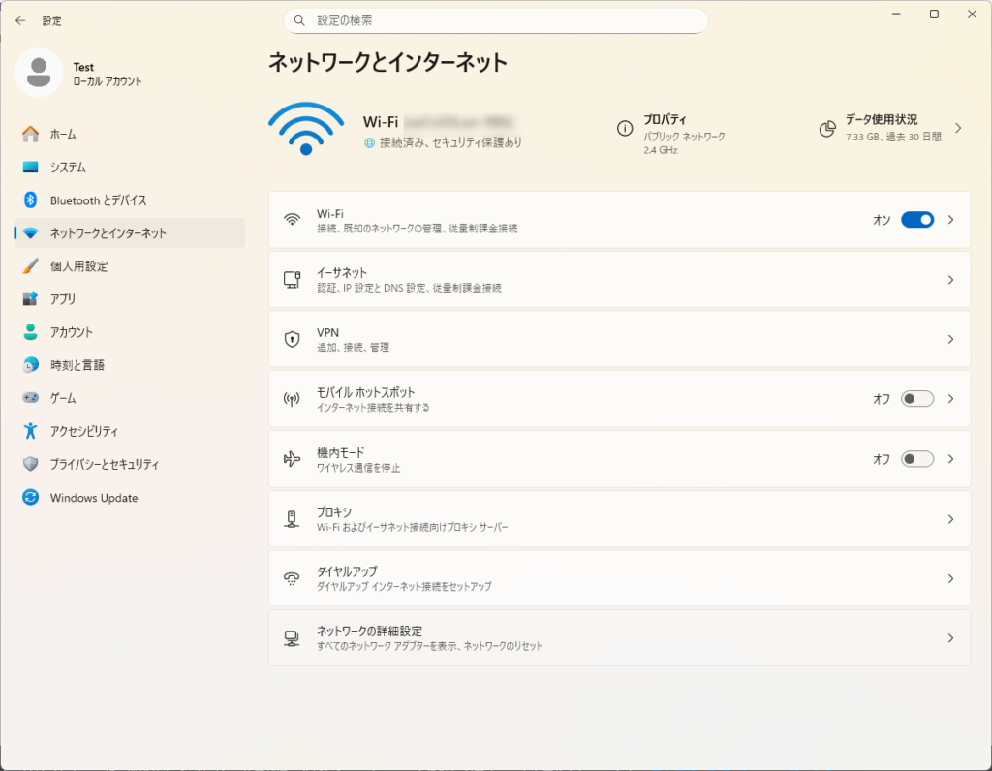Click the data usage pie chart icon
This screenshot has width=992, height=771.
click(x=826, y=129)
